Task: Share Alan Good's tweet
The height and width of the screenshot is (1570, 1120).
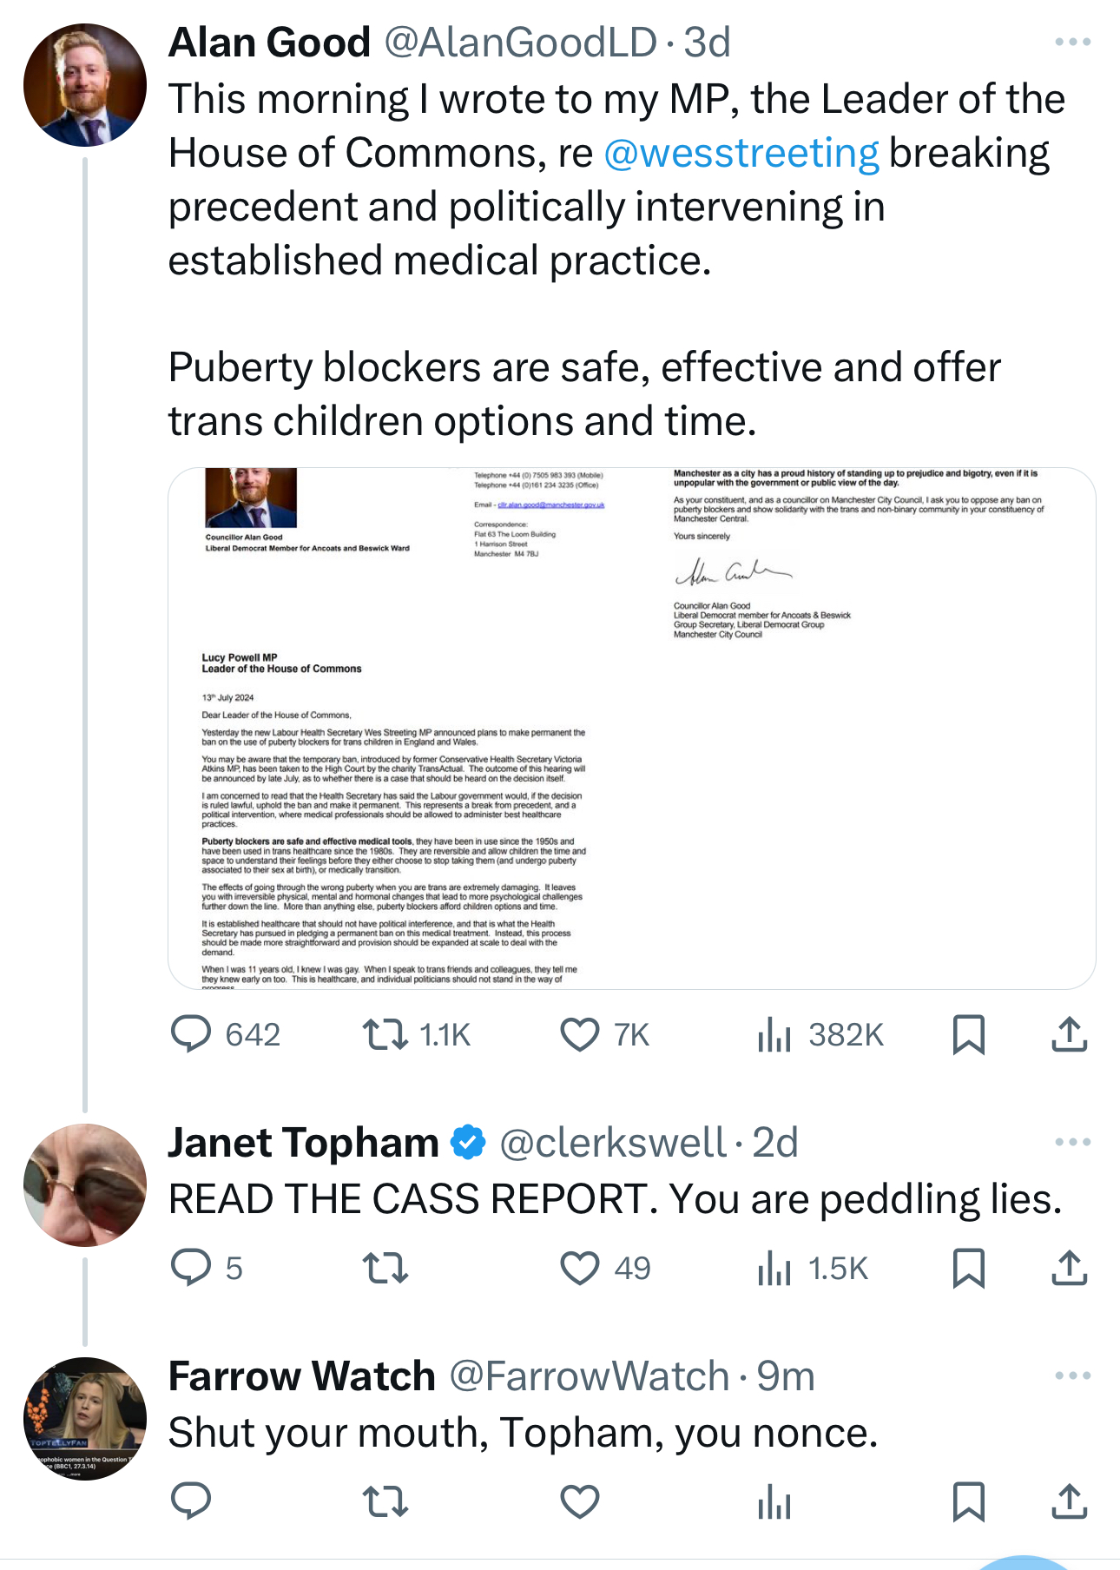Action: click(1070, 1034)
